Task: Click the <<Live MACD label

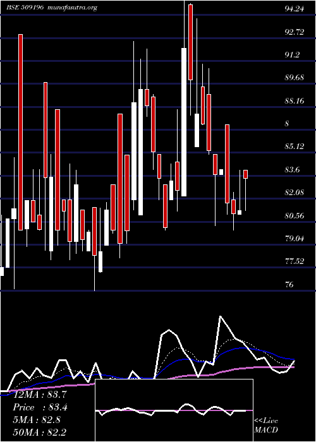Action: (x=266, y=425)
